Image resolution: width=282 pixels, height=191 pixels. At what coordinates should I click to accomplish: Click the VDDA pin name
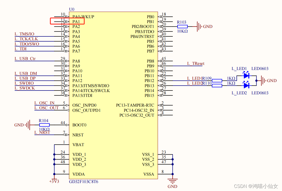79,174
